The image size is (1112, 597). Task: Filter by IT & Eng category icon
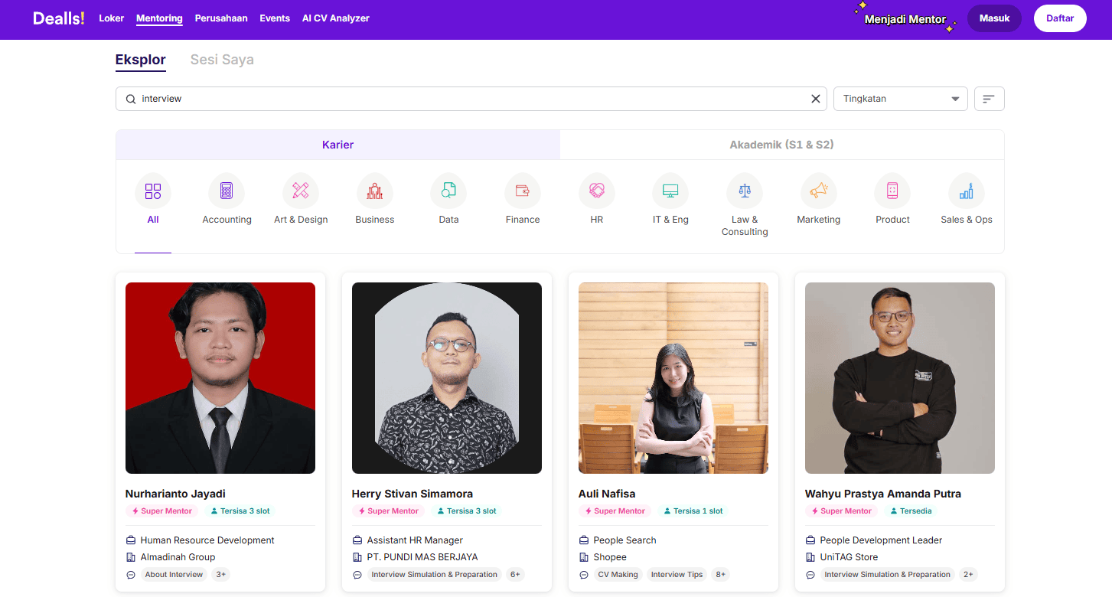click(x=670, y=191)
